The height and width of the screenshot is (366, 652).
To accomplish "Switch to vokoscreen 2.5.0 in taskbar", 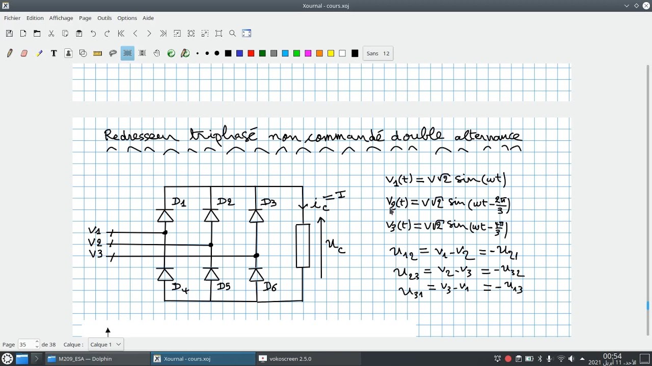I will pyautogui.click(x=309, y=359).
